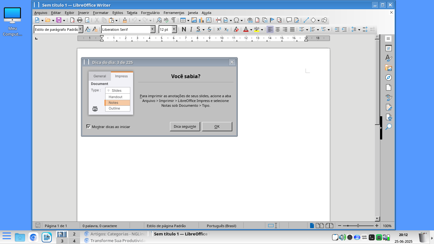Click the Export as PDF icon
The height and width of the screenshot is (244, 434).
point(72,20)
